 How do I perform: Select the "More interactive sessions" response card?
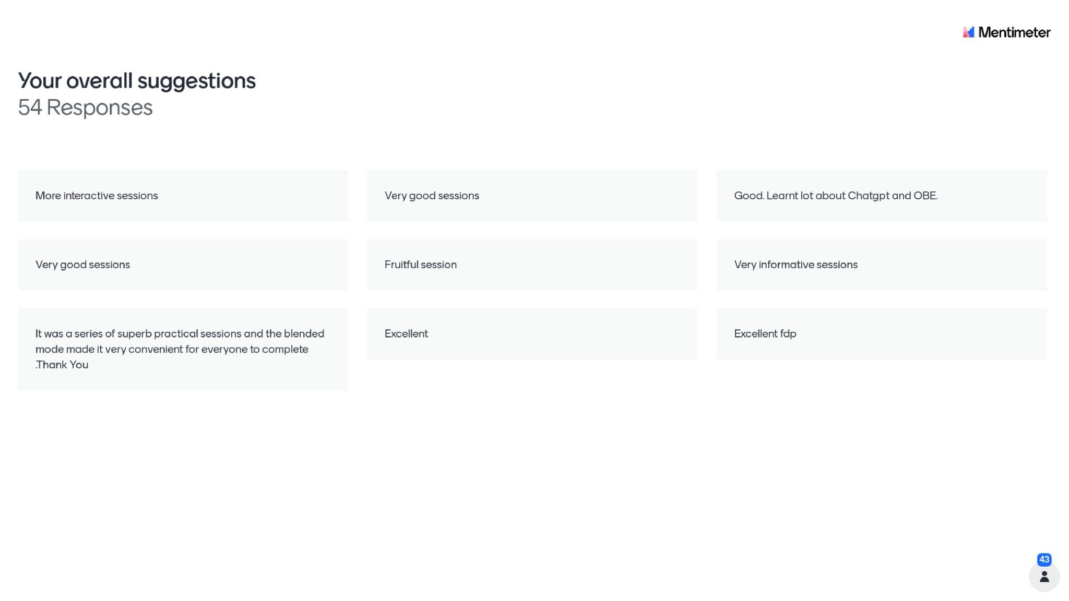(x=183, y=196)
